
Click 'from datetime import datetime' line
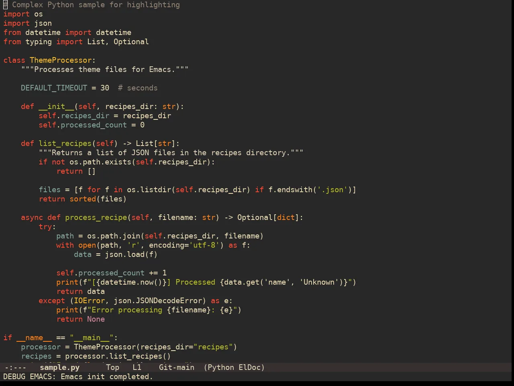click(67, 32)
